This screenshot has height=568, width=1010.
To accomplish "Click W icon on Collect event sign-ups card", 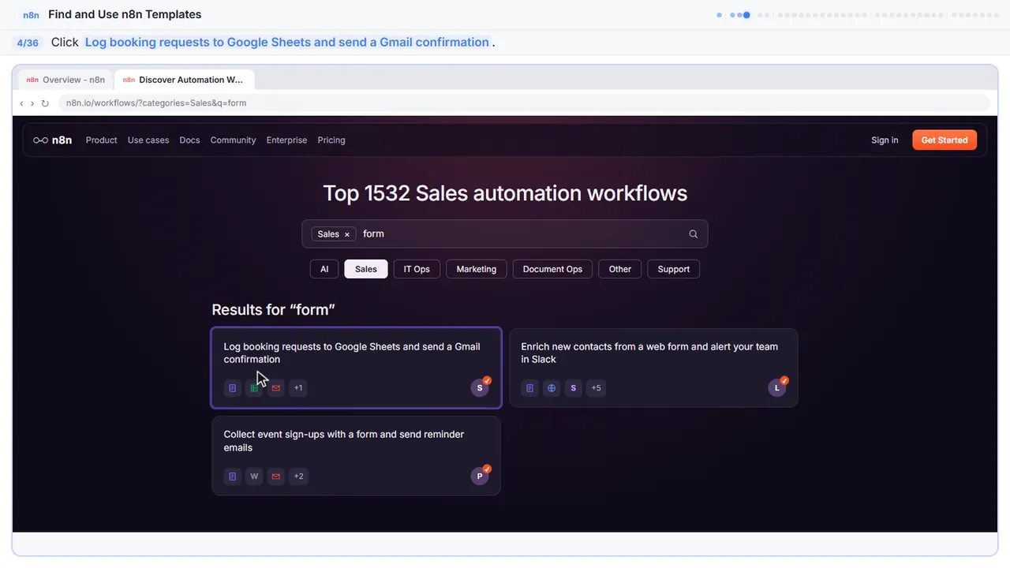I will 254,476.
